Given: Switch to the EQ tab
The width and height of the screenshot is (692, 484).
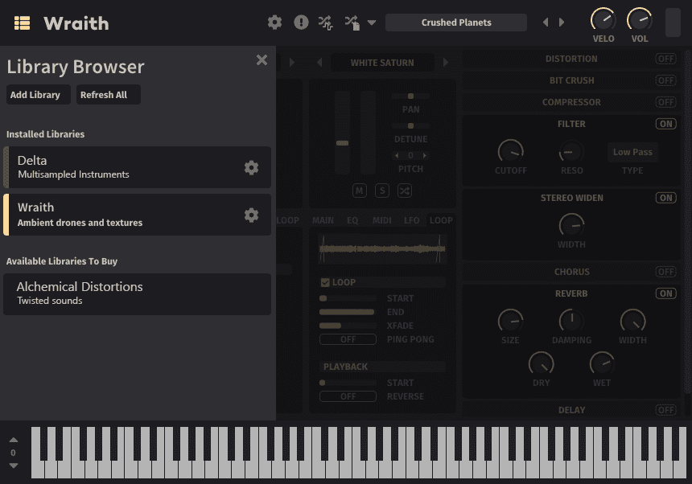Looking at the screenshot, I should coord(352,220).
